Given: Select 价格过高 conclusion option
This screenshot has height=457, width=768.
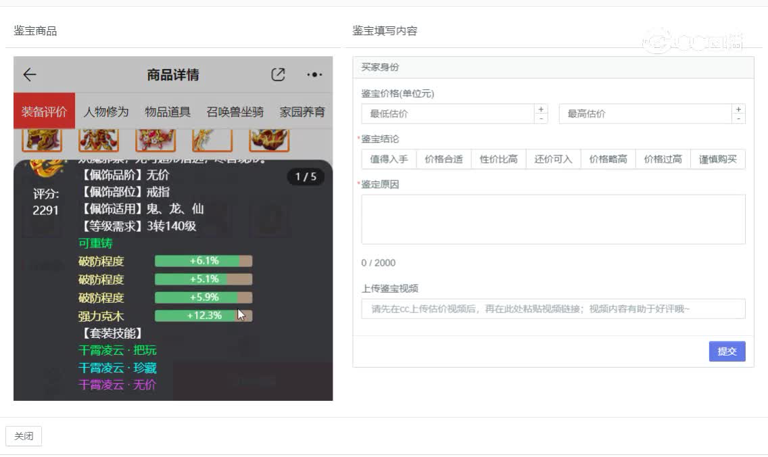Looking at the screenshot, I should (x=663, y=159).
